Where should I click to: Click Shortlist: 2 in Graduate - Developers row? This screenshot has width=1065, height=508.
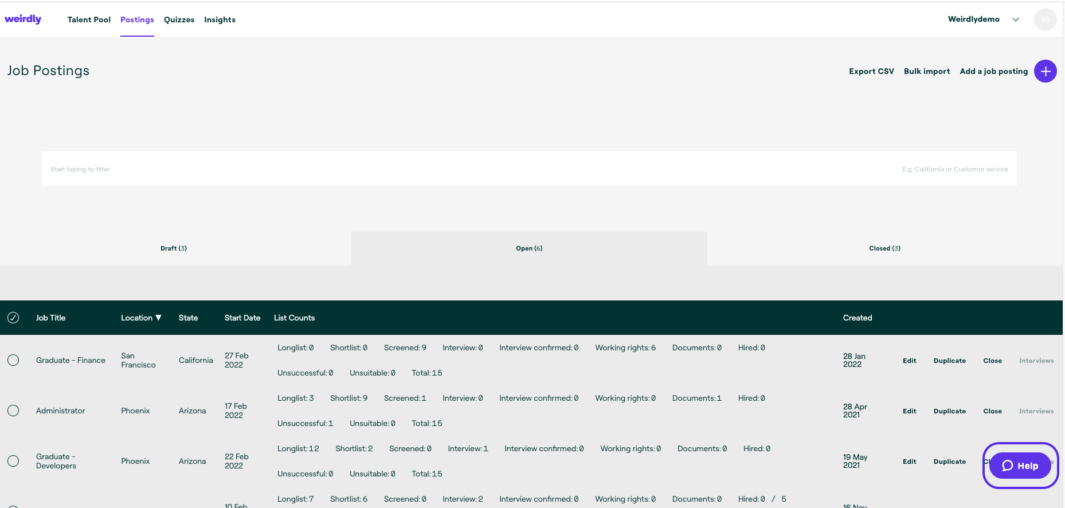[x=354, y=448]
